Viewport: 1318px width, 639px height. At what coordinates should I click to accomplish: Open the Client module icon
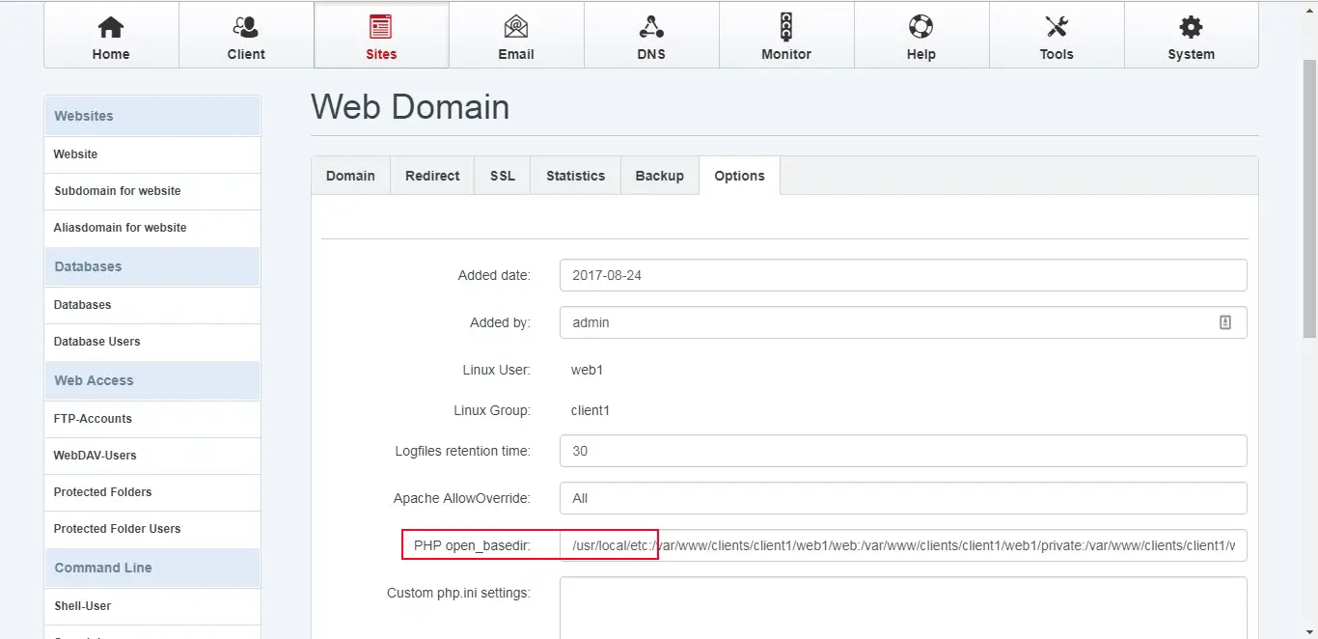point(246,27)
